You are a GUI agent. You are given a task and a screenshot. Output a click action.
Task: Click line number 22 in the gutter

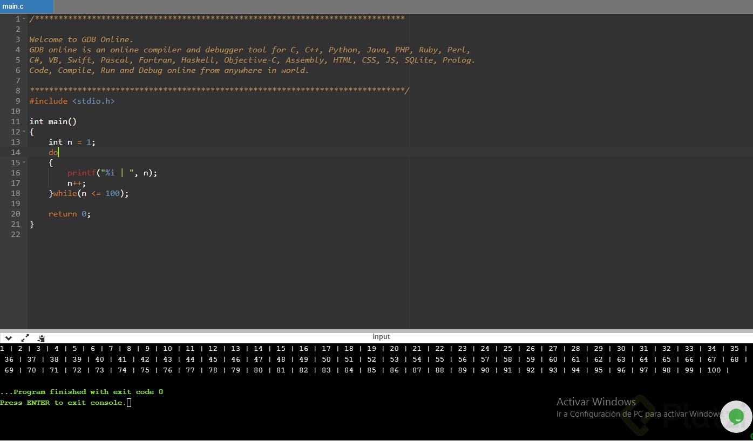(x=15, y=234)
